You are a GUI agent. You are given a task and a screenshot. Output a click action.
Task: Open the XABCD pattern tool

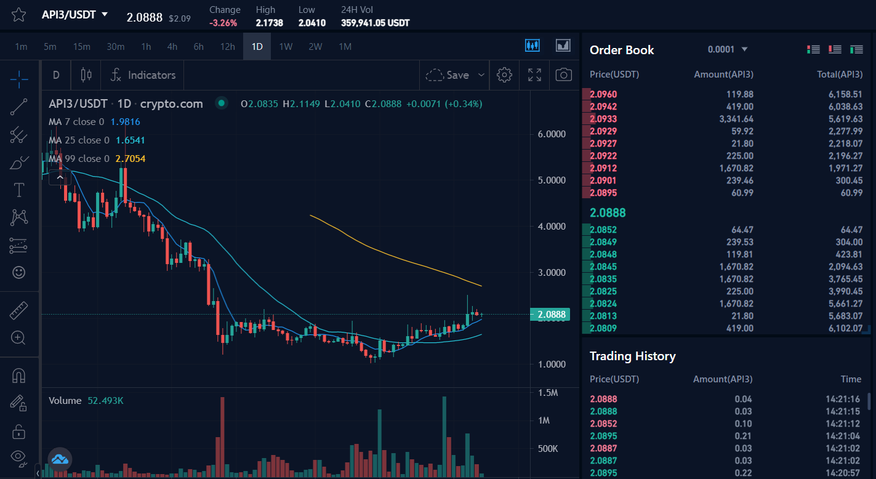(x=19, y=217)
